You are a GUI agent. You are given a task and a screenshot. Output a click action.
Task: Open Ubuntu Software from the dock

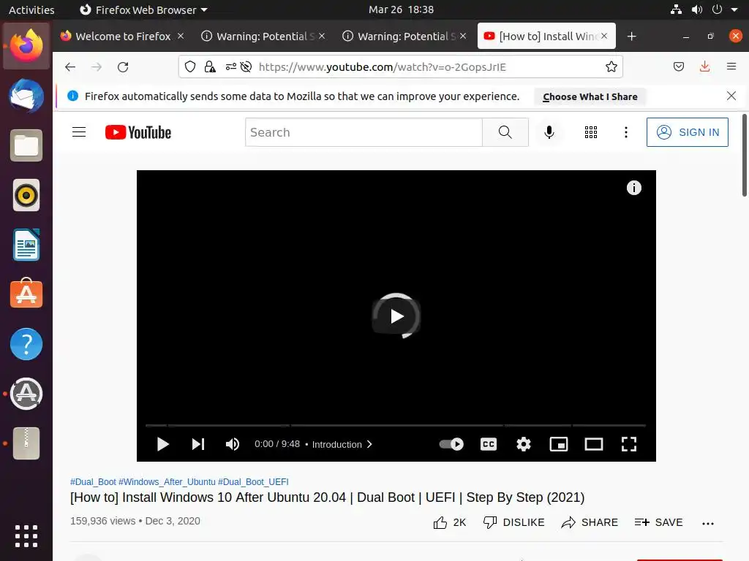pyautogui.click(x=26, y=294)
